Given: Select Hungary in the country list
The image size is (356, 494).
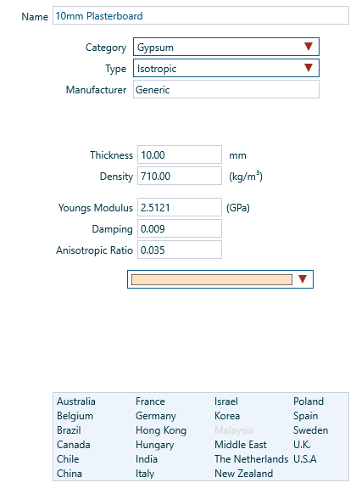Looking at the screenshot, I should click(x=155, y=445).
